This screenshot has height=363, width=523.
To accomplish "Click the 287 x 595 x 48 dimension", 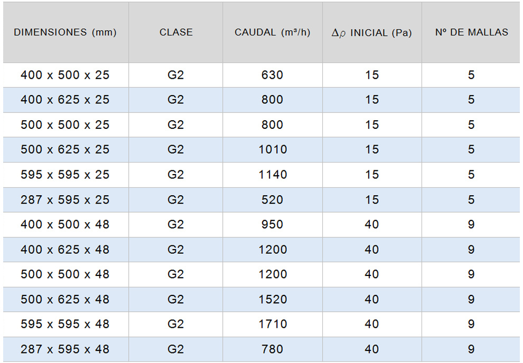I will click(x=65, y=349).
